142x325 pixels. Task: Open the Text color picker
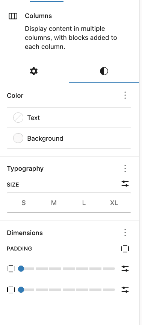69,118
